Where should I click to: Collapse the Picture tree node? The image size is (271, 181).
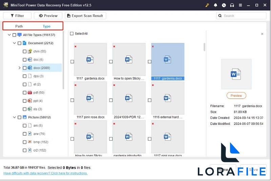(x=15, y=117)
